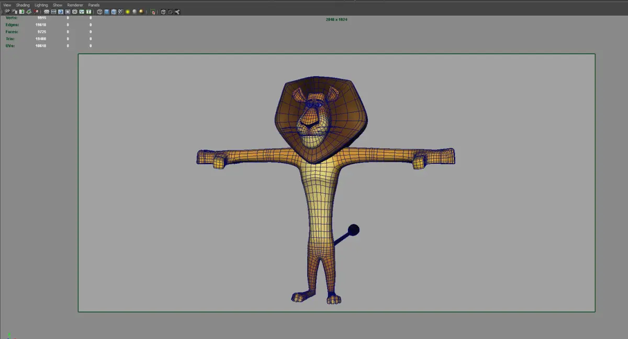Toggle the Resolution Gate icon

[60, 11]
